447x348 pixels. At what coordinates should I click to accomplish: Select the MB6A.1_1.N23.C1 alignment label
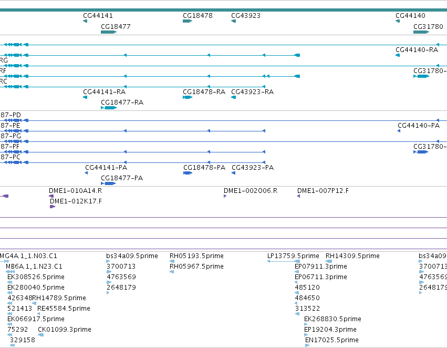pyautogui.click(x=34, y=267)
